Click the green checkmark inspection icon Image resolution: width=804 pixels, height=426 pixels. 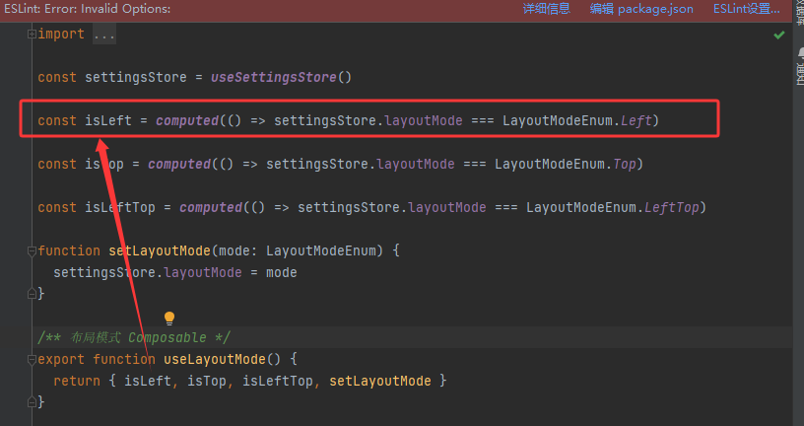778,35
